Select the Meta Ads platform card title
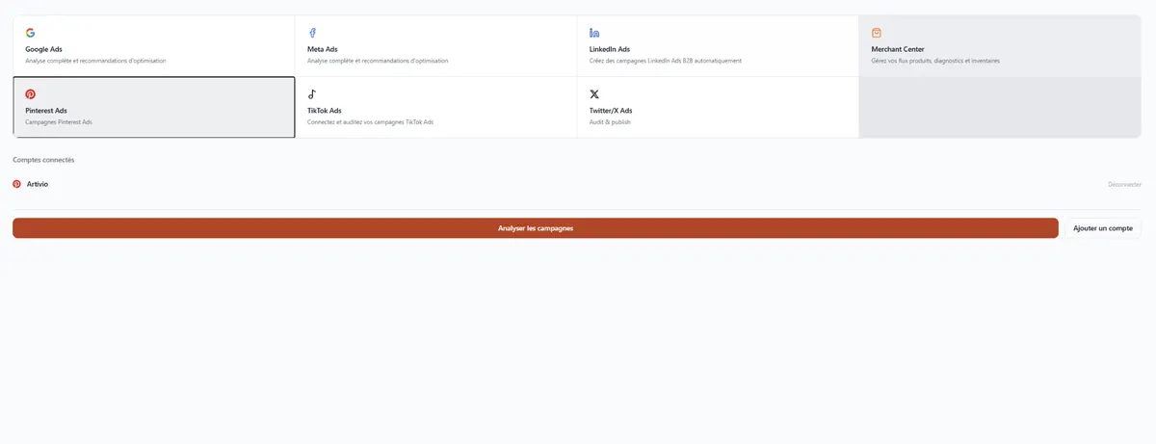Viewport: 1156px width, 444px height. click(323, 49)
